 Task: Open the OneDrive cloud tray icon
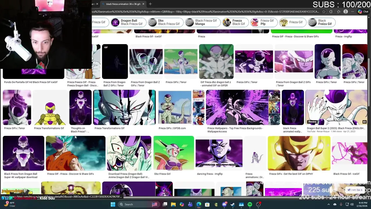(335, 204)
